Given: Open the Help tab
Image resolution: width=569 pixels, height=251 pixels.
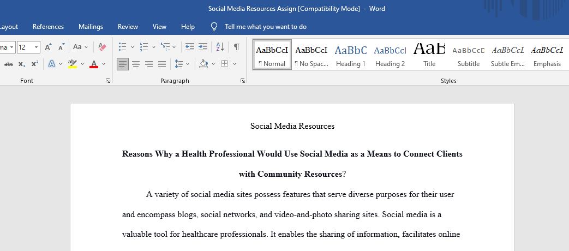Looking at the screenshot, I should [188, 27].
